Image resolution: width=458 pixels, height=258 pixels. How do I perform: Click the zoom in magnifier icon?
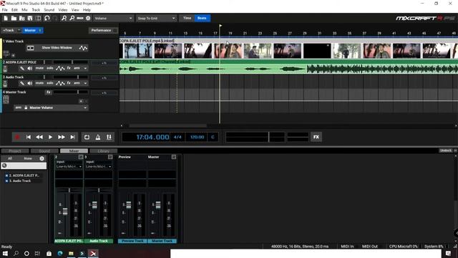(x=64, y=18)
